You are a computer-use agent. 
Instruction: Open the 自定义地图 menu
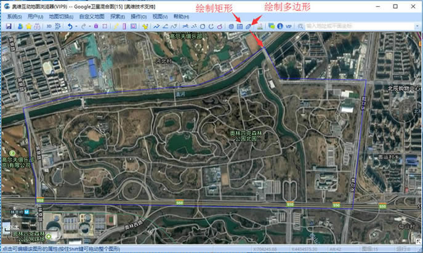[92, 17]
